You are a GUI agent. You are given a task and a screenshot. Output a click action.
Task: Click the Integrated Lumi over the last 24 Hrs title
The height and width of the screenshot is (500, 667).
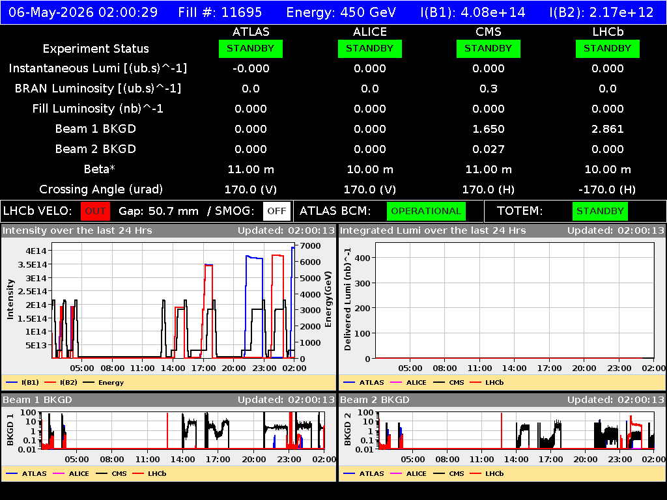tap(433, 230)
